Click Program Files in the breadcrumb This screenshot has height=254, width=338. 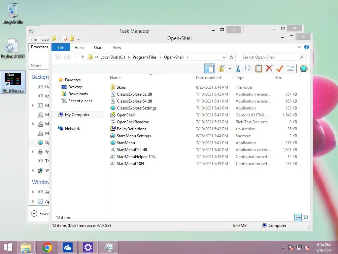(145, 57)
